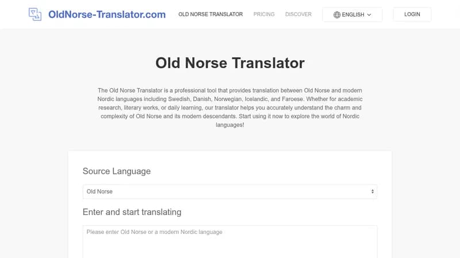Screen dimensions: 460x258
Task: Click the translator description paragraph
Action: coord(230,108)
